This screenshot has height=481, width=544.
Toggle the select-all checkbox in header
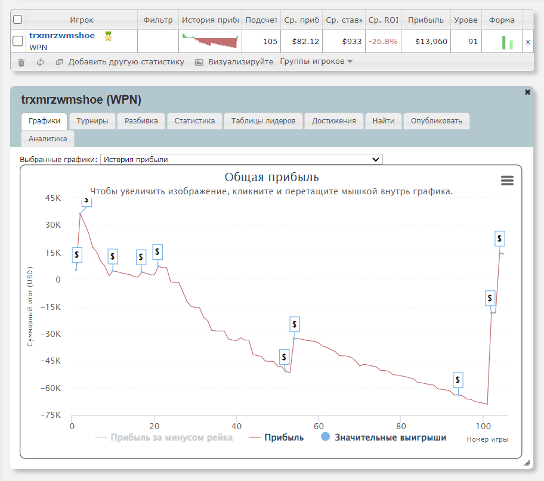(18, 20)
